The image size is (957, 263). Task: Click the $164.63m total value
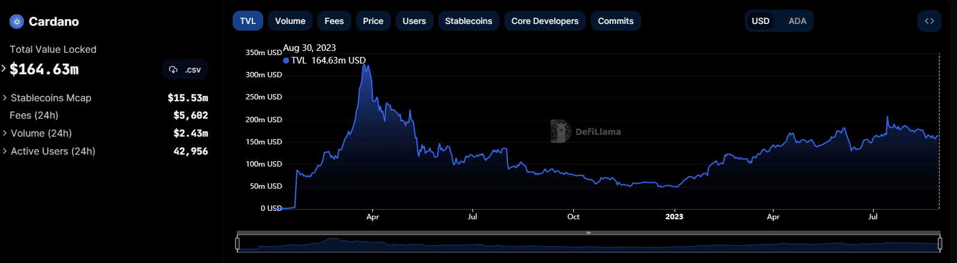coord(44,69)
